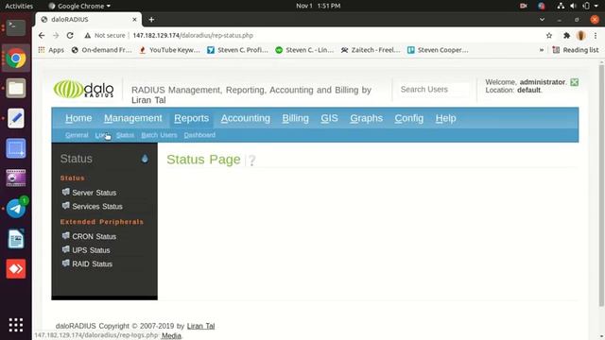Open the Management menu
The image size is (605, 340).
(133, 118)
